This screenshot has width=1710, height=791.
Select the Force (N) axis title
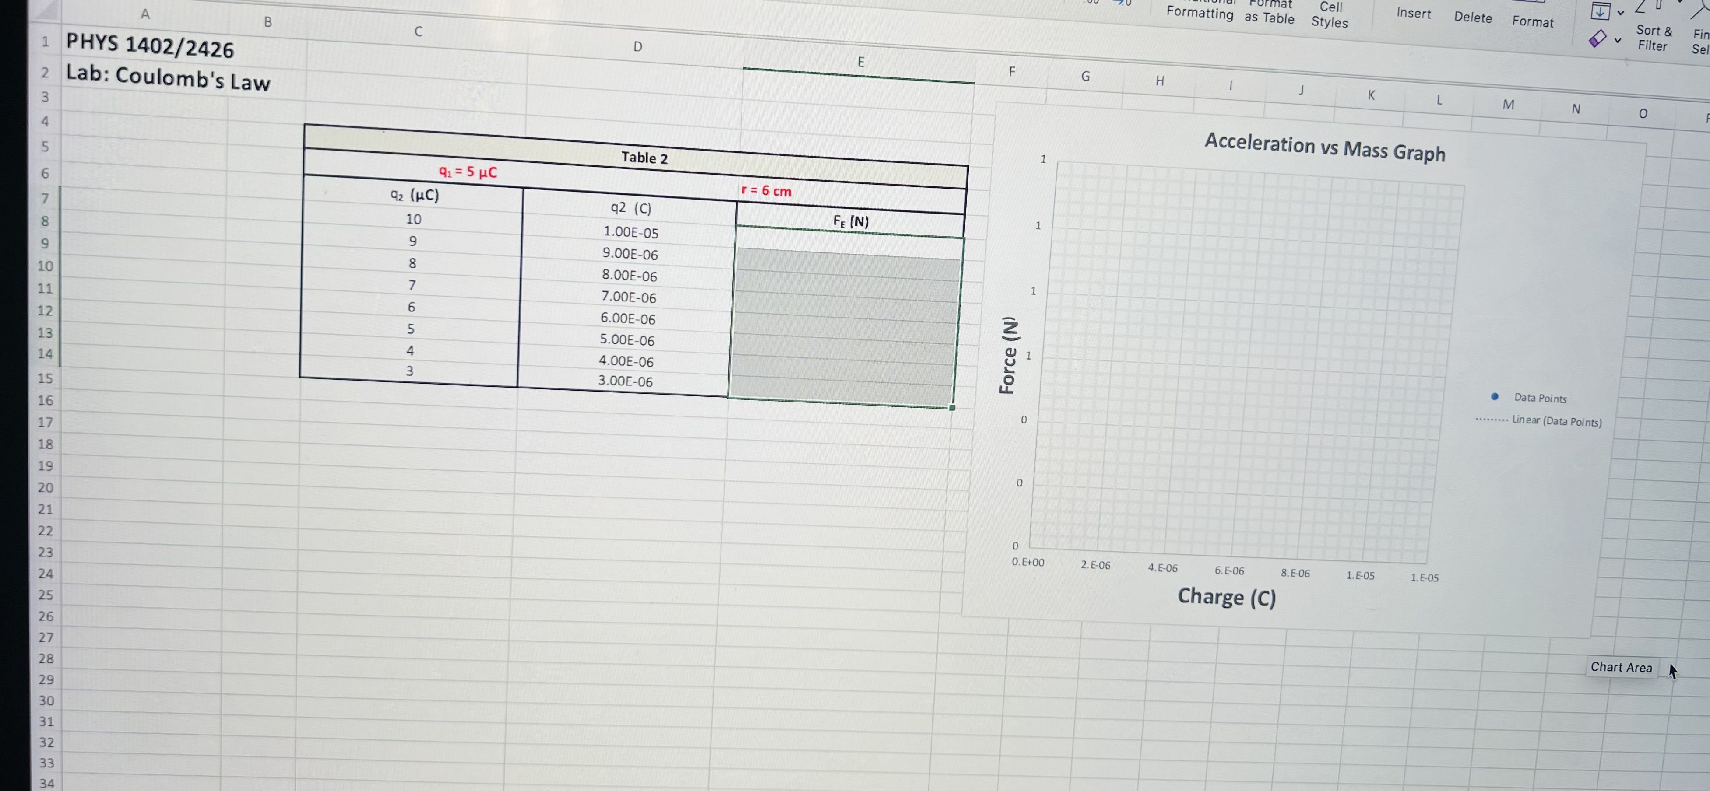pos(1008,355)
